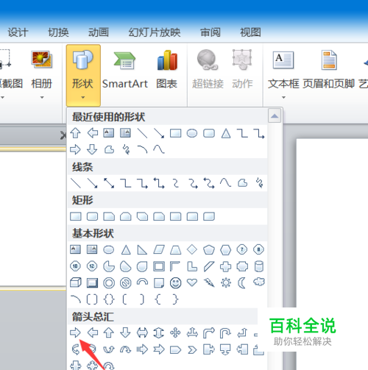The width and height of the screenshot is (368, 370).
Task: Click the 图表 chart button
Action: pyautogui.click(x=167, y=70)
